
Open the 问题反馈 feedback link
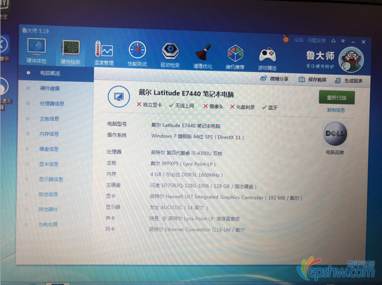coord(316,40)
